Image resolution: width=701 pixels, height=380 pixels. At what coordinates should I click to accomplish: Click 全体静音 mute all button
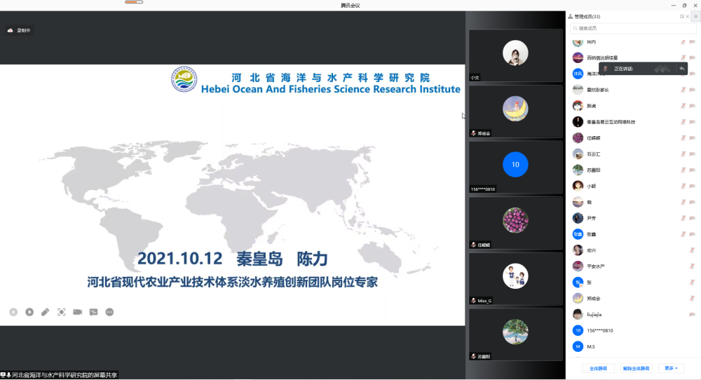(598, 368)
